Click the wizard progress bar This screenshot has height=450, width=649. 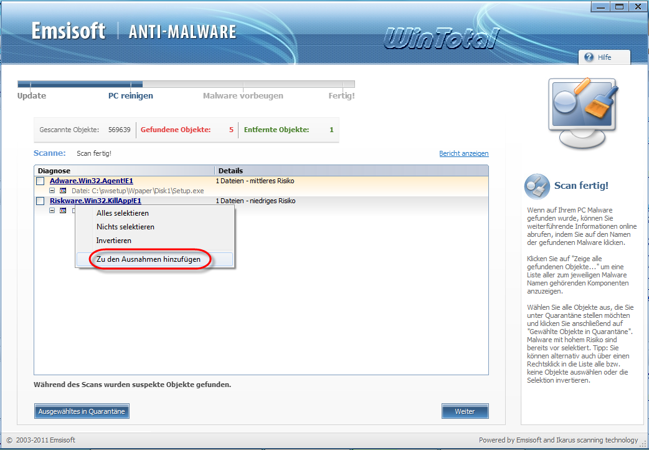(186, 84)
